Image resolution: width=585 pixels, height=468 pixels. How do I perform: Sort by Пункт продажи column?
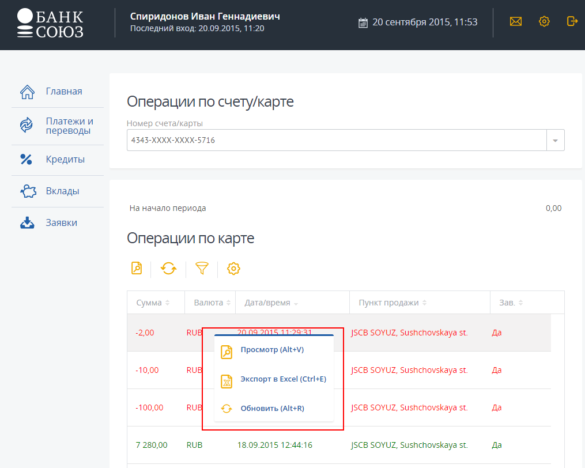click(x=392, y=303)
